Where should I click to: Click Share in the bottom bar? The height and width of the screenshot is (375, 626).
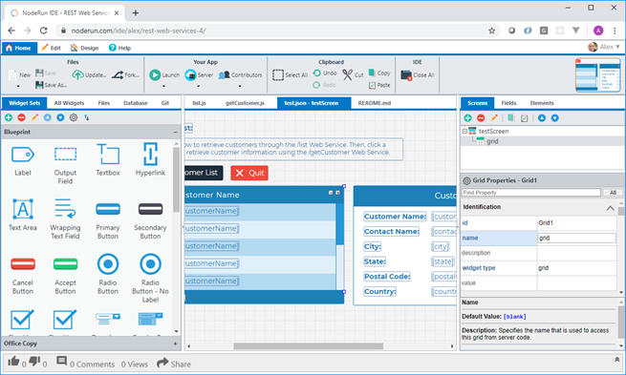174,363
